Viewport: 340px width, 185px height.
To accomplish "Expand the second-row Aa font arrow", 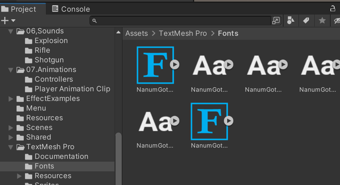I will pos(174,121).
